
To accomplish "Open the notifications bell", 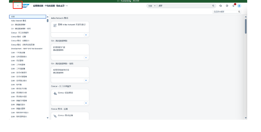I will coord(234,6).
